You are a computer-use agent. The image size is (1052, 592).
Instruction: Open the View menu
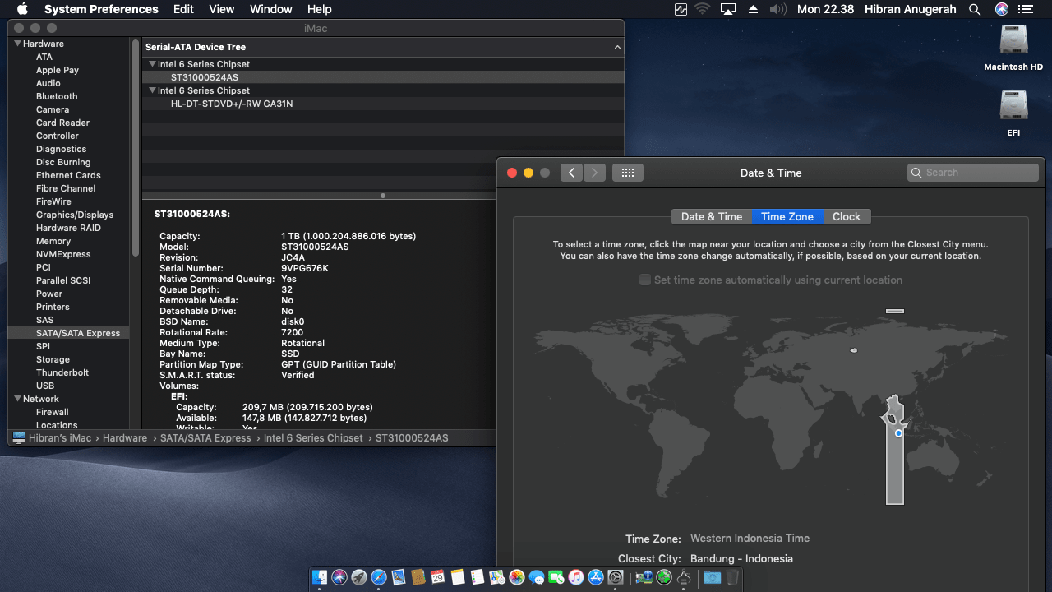[x=222, y=9]
